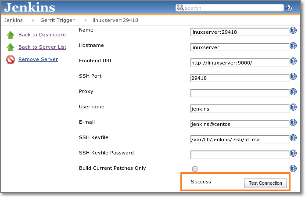
Task: Open help for the SSH Keyfile field
Action: (x=293, y=138)
